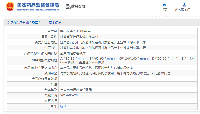
Task: Click 国家药品监督管理局 title
Action: pos(38,5)
